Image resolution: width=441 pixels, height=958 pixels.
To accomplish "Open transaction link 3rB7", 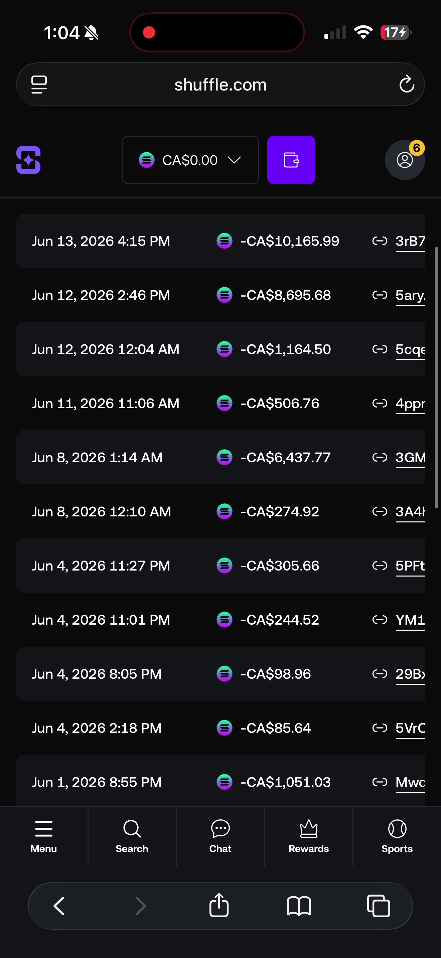I will 410,242.
